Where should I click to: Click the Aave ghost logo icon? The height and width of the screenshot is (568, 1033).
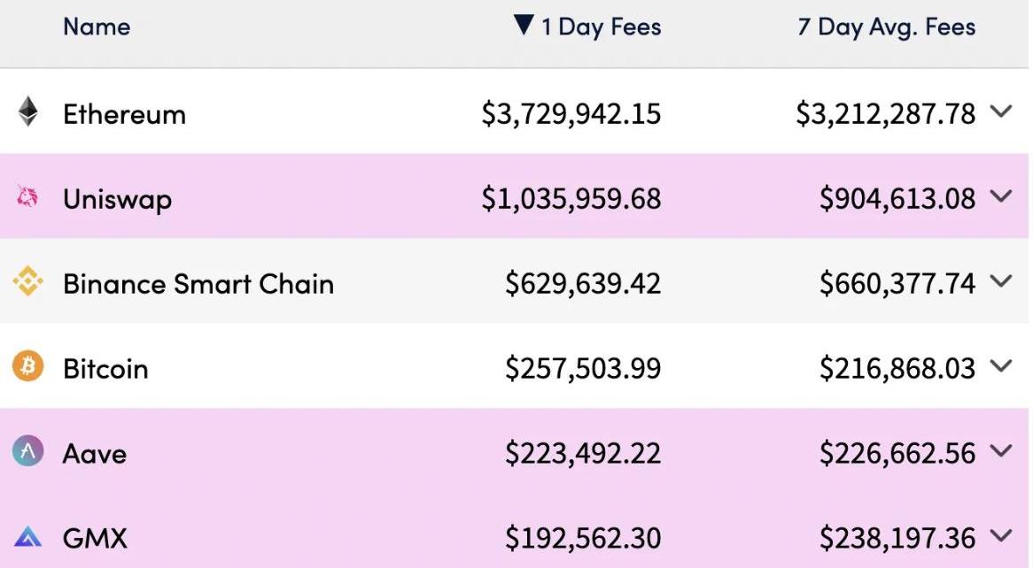pos(28,451)
